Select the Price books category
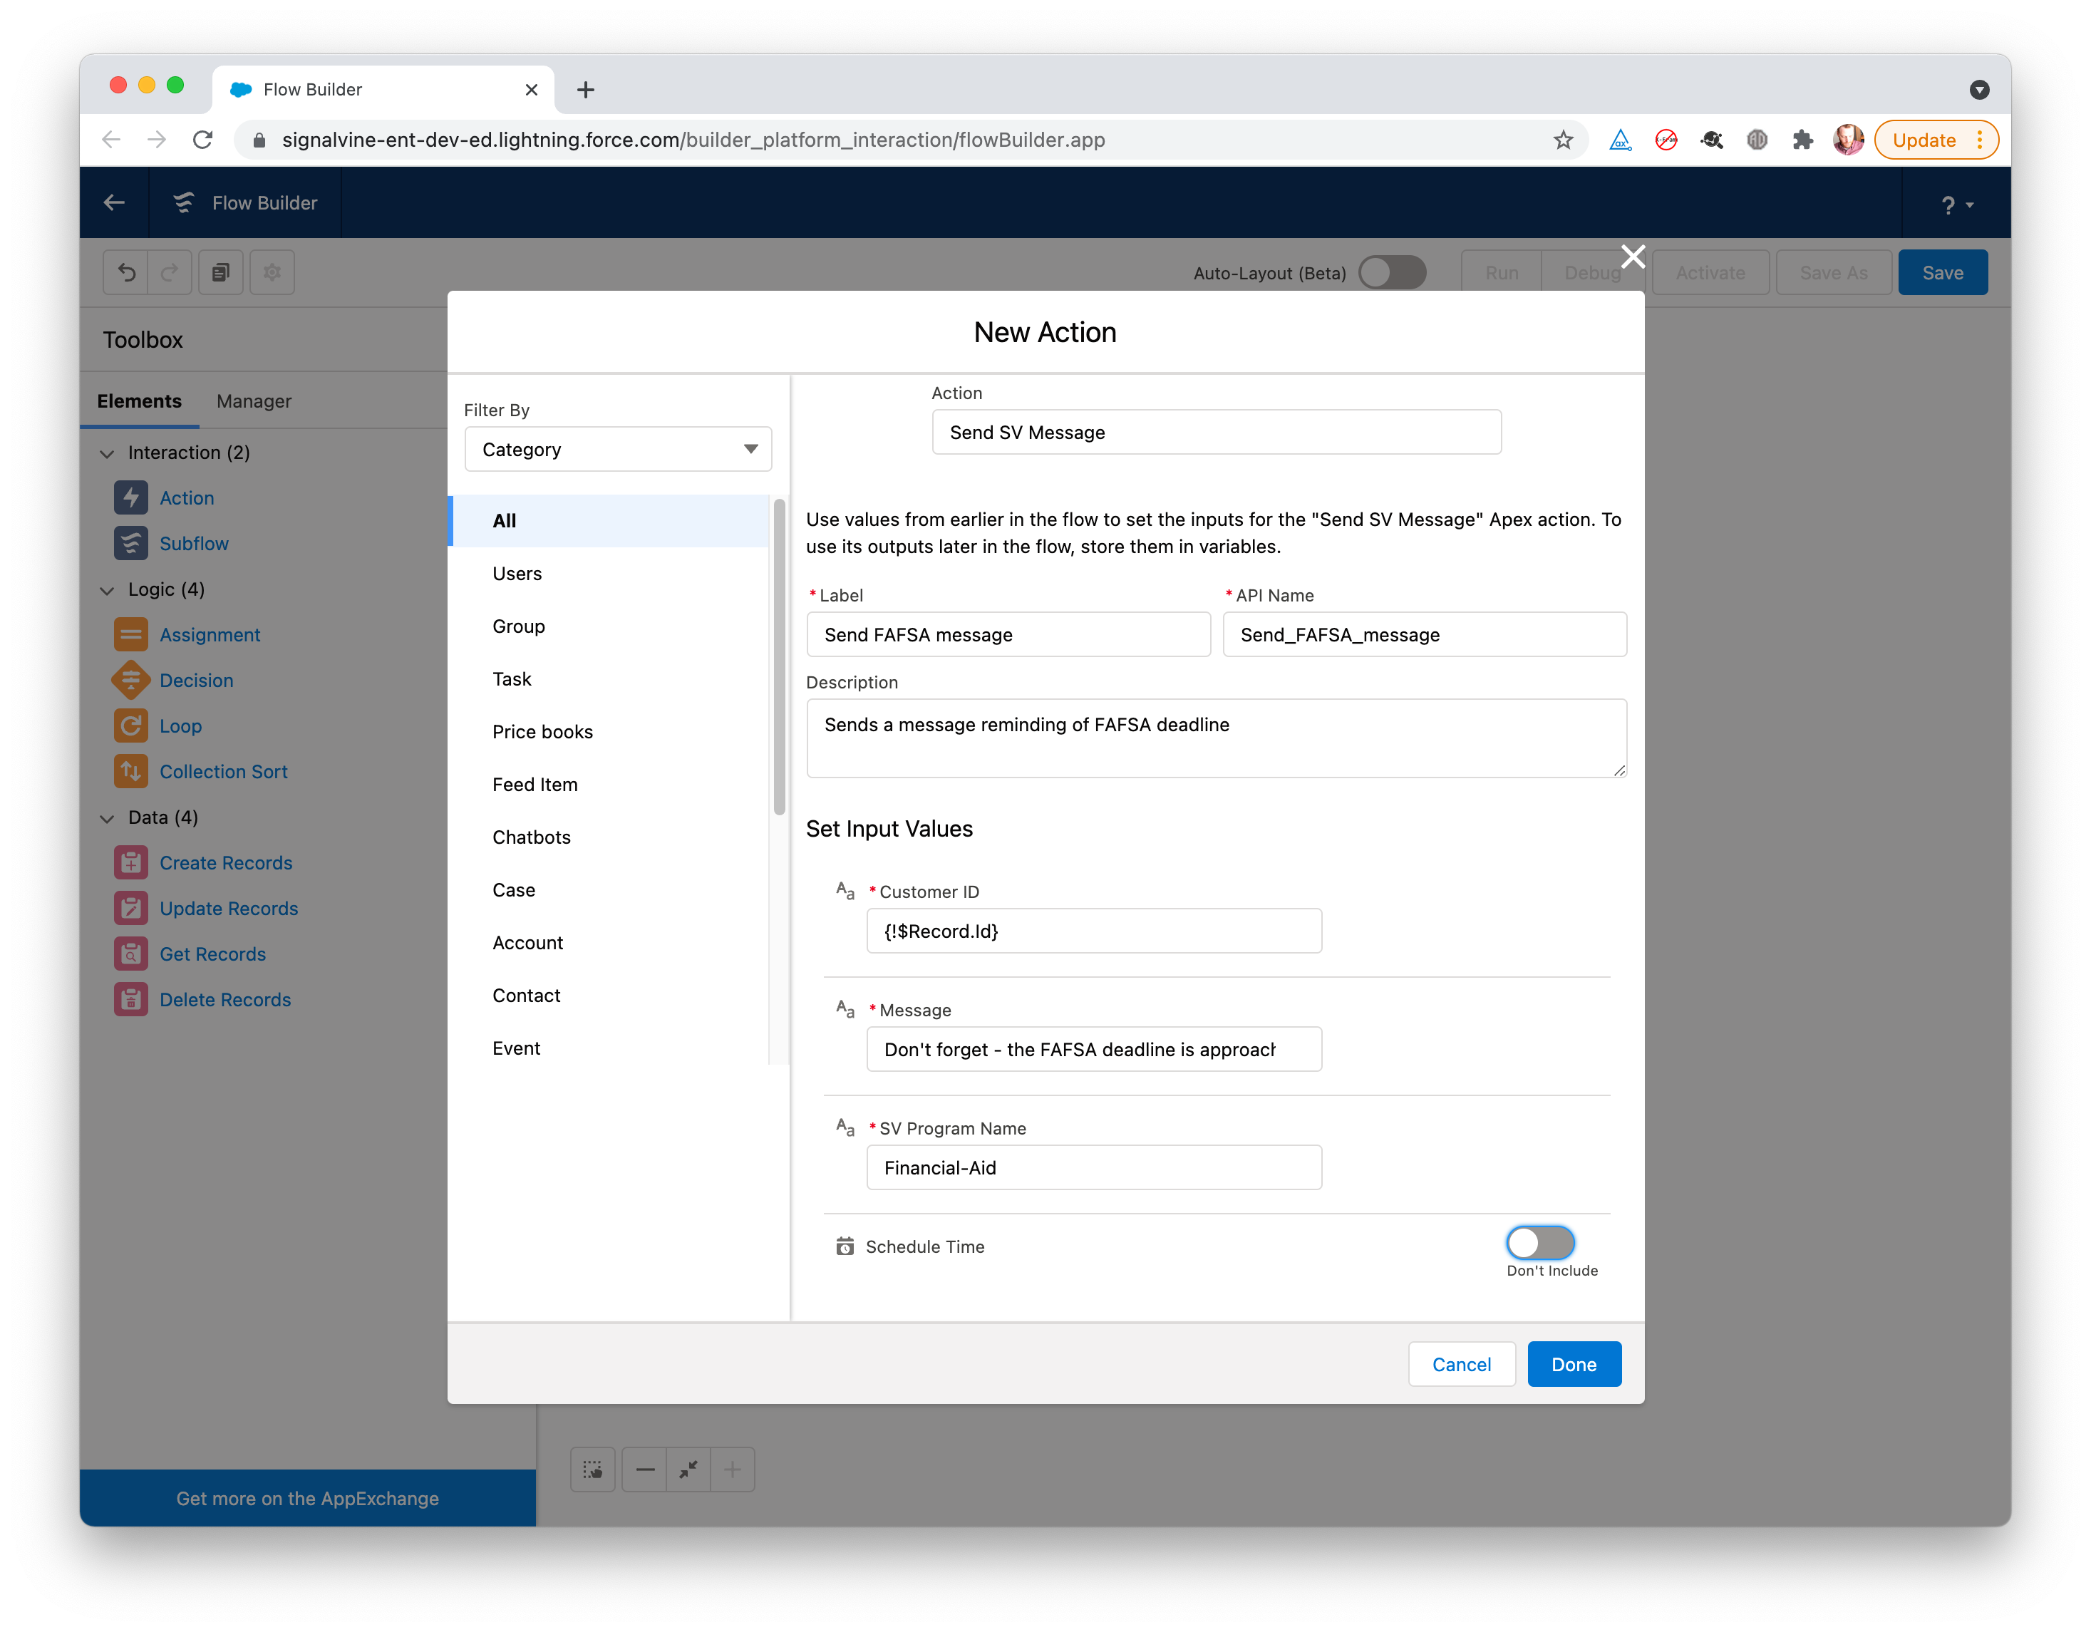 609,731
